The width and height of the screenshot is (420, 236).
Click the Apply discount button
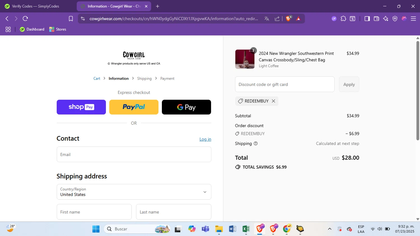click(x=349, y=84)
